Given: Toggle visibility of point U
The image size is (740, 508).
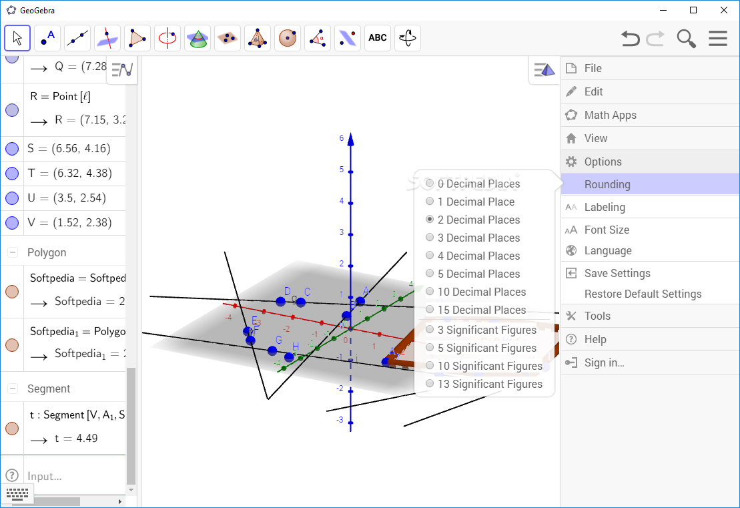Looking at the screenshot, I should pos(12,198).
